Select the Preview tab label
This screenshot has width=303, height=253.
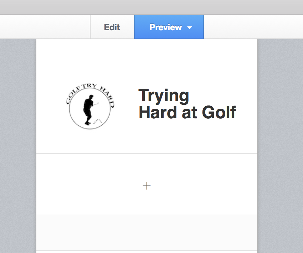[x=165, y=27]
